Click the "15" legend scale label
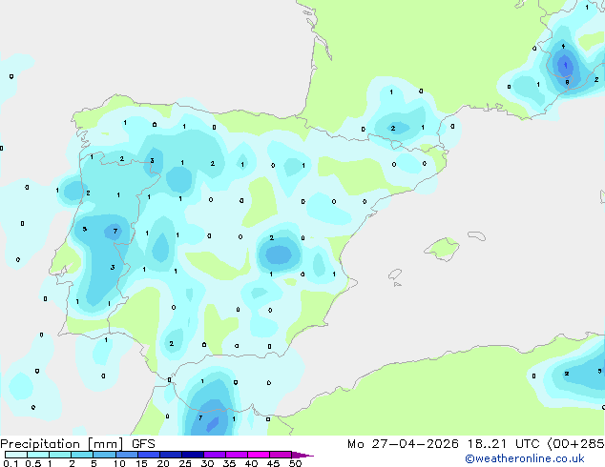 tap(141, 463)
